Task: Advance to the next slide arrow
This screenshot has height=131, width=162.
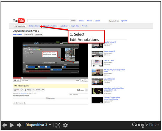Action: [x=19, y=125]
